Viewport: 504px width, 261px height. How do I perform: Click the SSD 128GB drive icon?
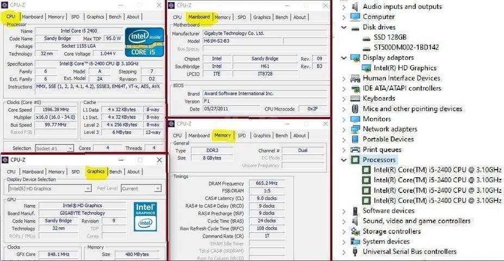[366, 38]
